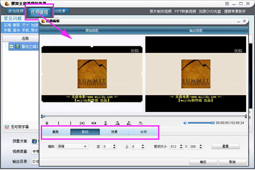Click the 添加视频 toolbar button

(x=16, y=11)
